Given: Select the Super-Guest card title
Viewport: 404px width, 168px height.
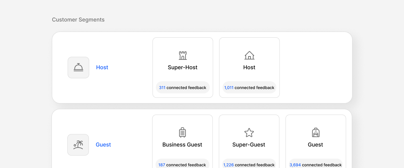Looking at the screenshot, I should click(x=249, y=145).
